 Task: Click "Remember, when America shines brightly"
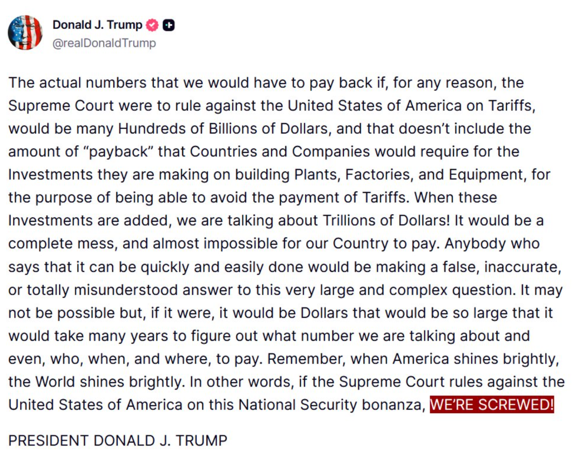point(412,359)
